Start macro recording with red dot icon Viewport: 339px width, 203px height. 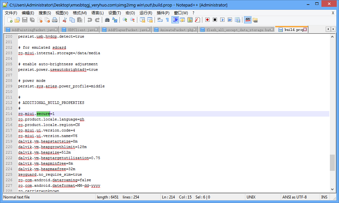click(207, 20)
